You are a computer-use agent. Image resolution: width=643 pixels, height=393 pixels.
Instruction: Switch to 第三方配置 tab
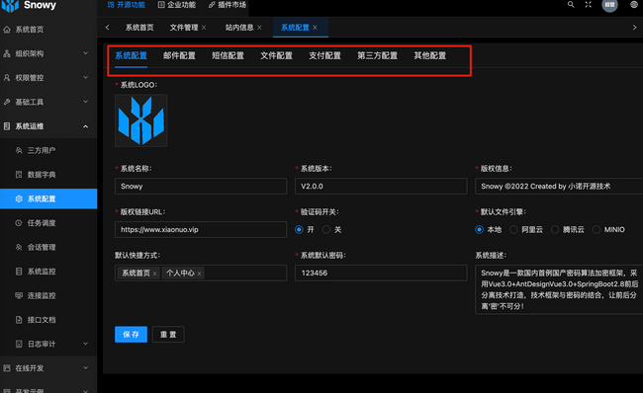coord(377,55)
